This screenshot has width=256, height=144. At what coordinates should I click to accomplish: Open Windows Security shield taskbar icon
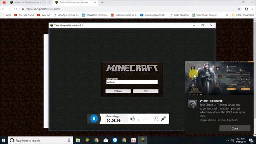click(115, 140)
